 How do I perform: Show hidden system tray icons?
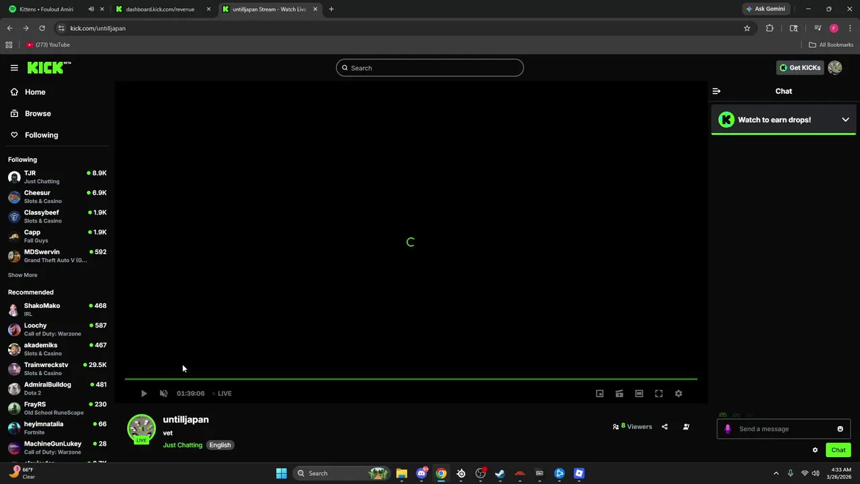[x=776, y=473]
